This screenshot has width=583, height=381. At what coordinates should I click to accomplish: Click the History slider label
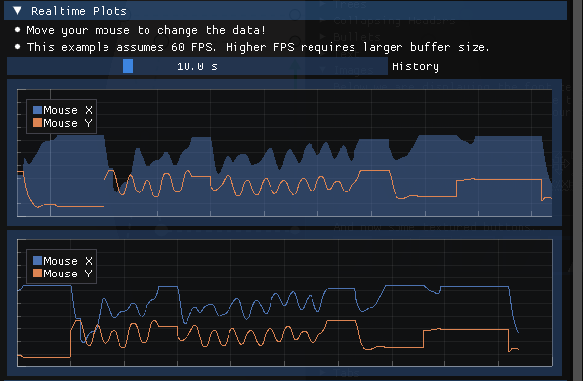(415, 66)
